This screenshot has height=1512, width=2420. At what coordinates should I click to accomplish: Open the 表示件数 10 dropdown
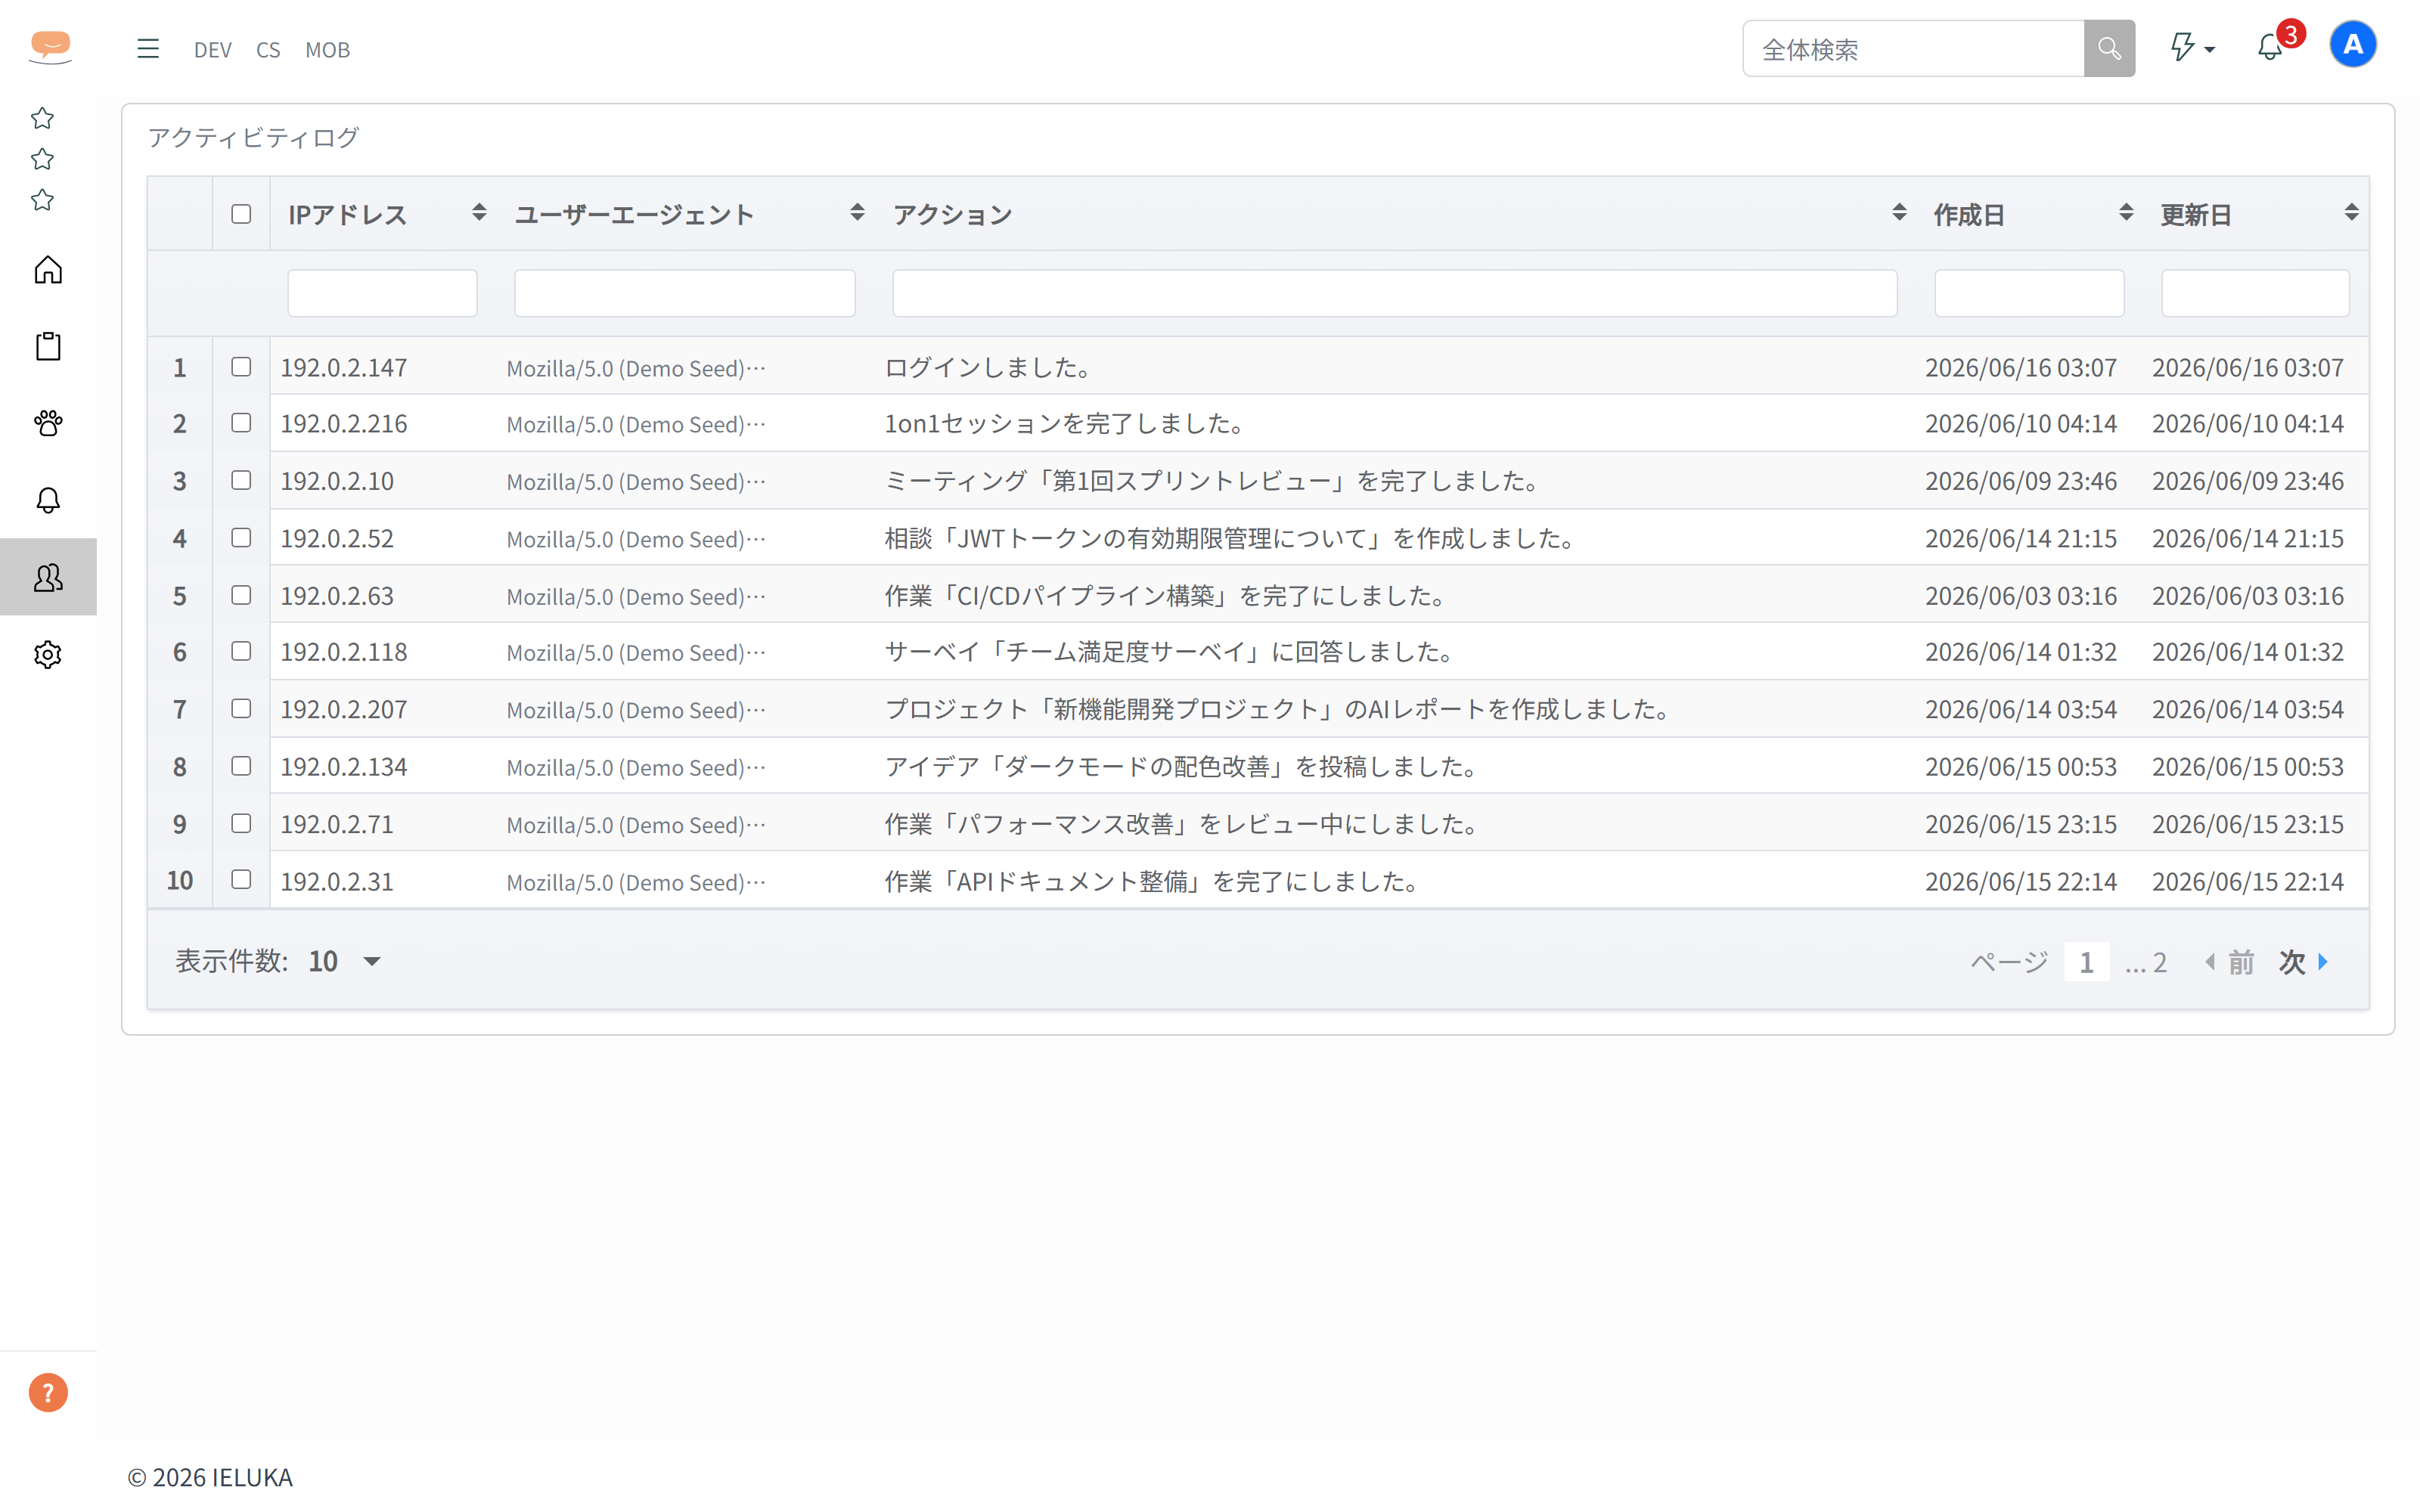[344, 961]
